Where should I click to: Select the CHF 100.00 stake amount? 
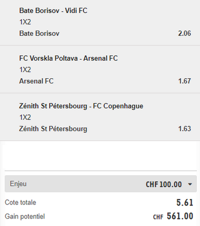tap(164, 184)
